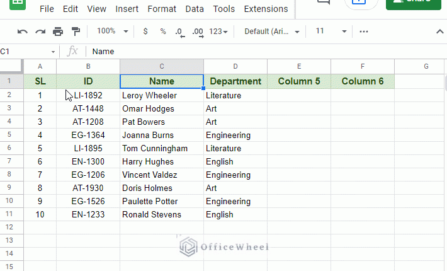Image resolution: width=447 pixels, height=271 pixels.
Task: Open the font size 11 dropdown
Action: point(331,31)
